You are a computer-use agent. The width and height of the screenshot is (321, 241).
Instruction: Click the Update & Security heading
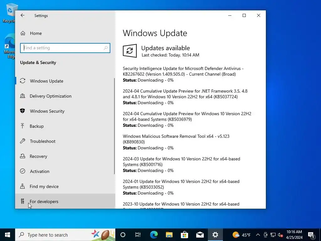(38, 62)
